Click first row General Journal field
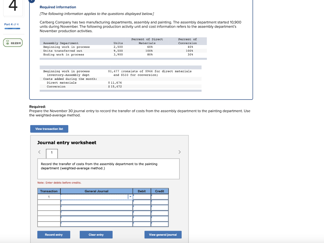 click(x=96, y=197)
